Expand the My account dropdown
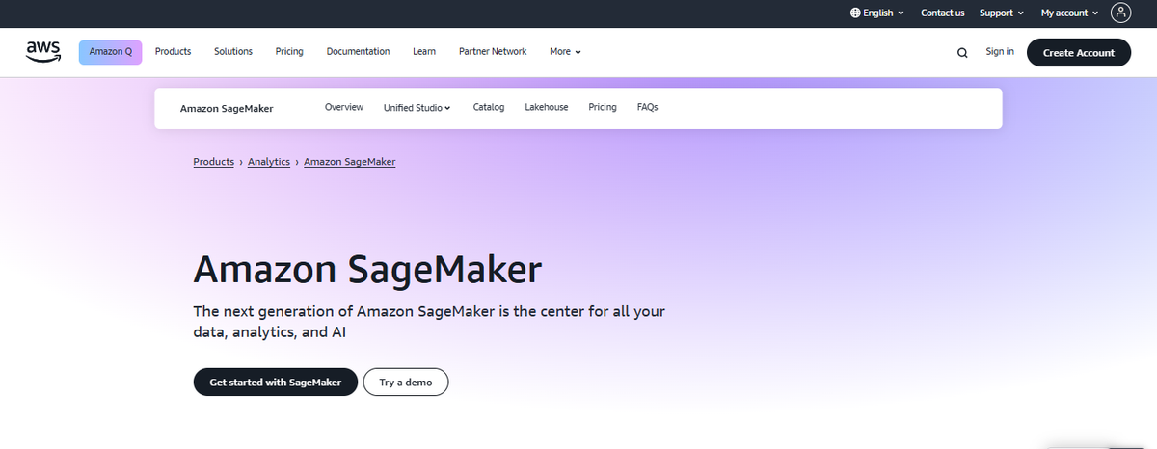This screenshot has width=1157, height=449. click(x=1070, y=13)
